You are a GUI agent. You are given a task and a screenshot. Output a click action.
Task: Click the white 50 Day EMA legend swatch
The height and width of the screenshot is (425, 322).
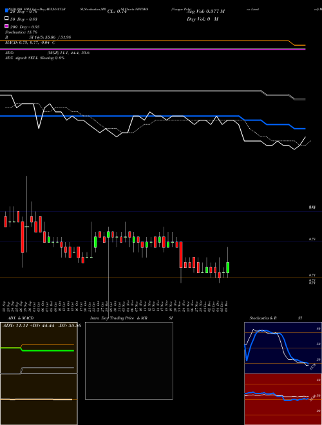tap(6, 19)
